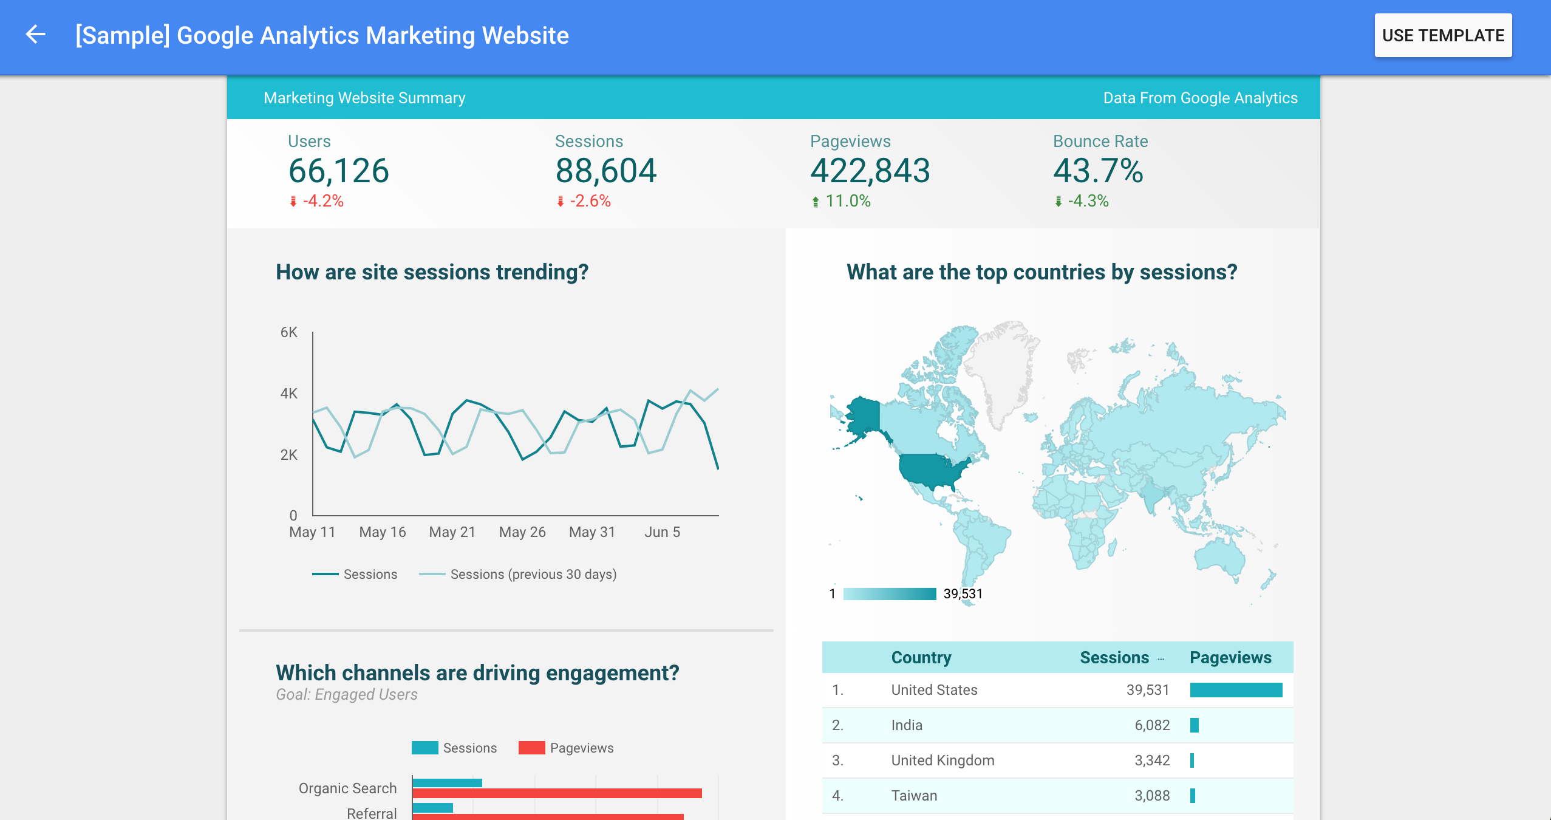Select the Sessions value 88,604
This screenshot has height=820, width=1551.
pos(605,171)
